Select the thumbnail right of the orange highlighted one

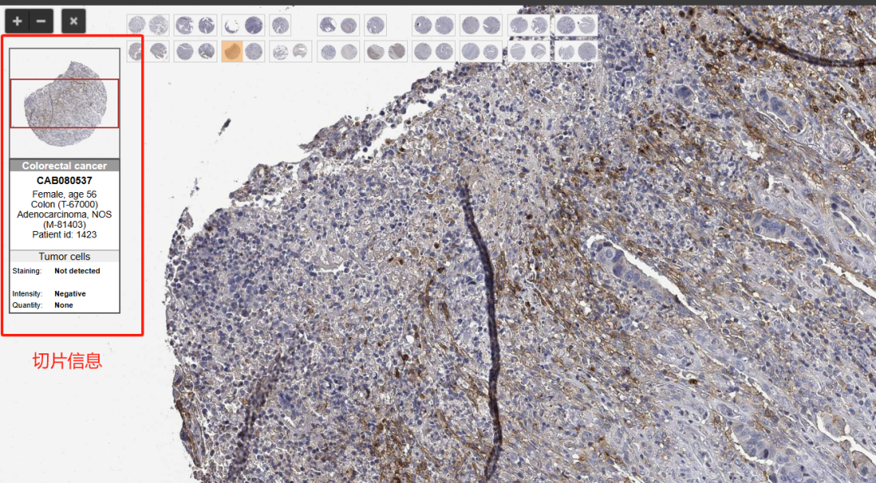[254, 52]
